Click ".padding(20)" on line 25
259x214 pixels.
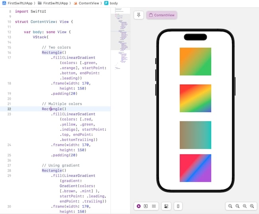pyautogui.click(x=64, y=155)
